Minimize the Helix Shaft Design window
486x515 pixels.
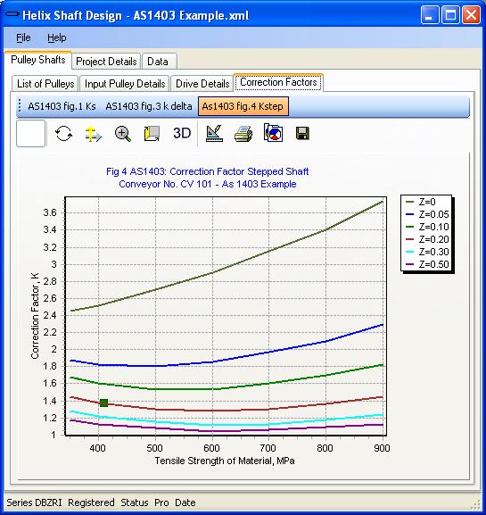pyautogui.click(x=430, y=15)
